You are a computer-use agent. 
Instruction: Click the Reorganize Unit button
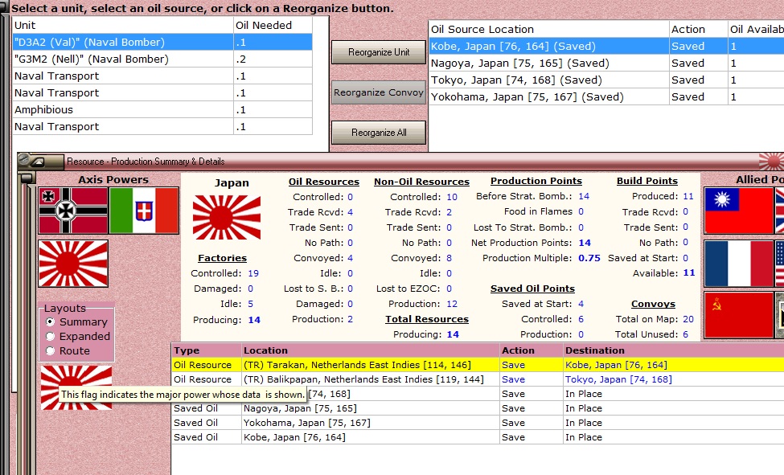(x=379, y=52)
